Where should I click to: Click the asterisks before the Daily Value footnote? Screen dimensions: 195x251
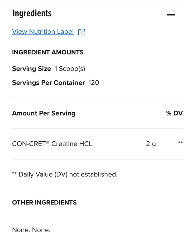pyautogui.click(x=15, y=174)
